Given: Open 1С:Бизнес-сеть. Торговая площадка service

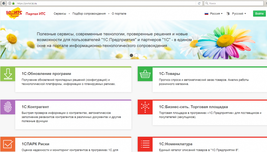Looking at the screenshot, I should 193,107.
